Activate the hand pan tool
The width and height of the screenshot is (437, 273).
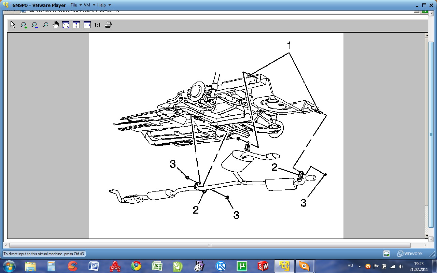[x=55, y=25]
